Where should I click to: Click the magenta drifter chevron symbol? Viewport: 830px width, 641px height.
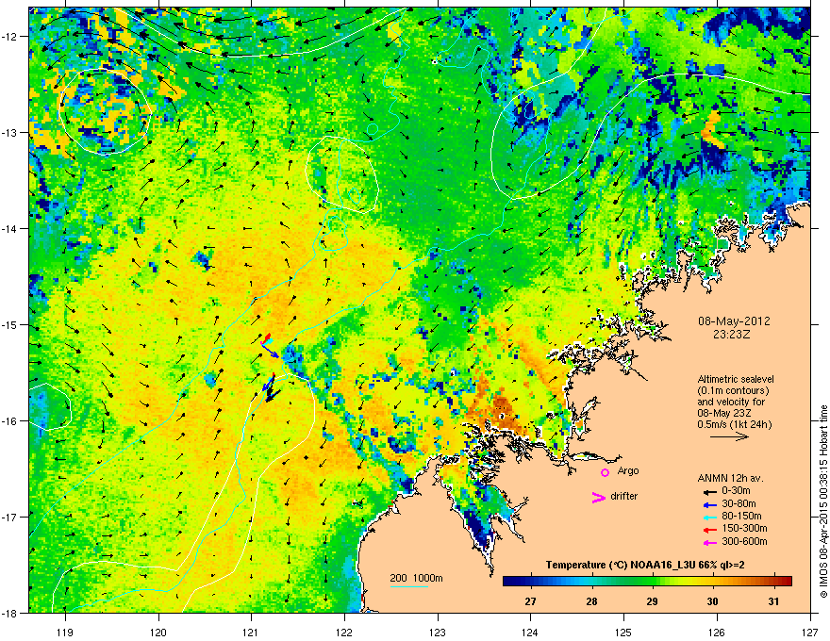(x=599, y=497)
